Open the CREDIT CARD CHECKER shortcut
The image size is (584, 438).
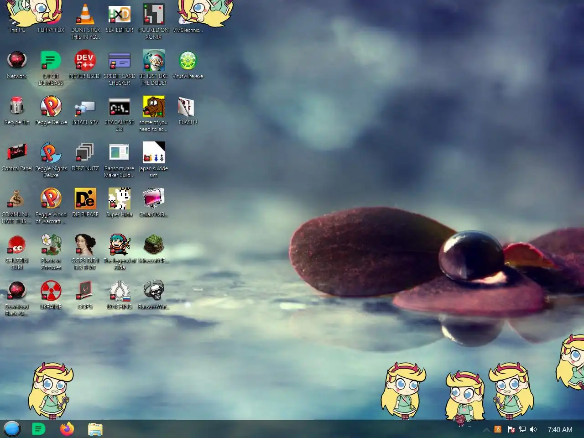[120, 68]
